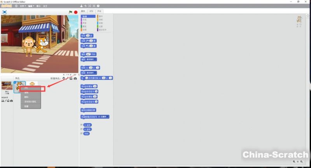311x168 pixels.
Task: Select the duplicate stamp tool
Action: tap(81, 6)
